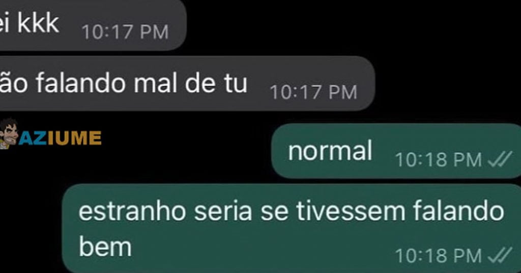Click the word 'seria' in the sent message
The height and width of the screenshot is (273, 521).
coord(223,212)
